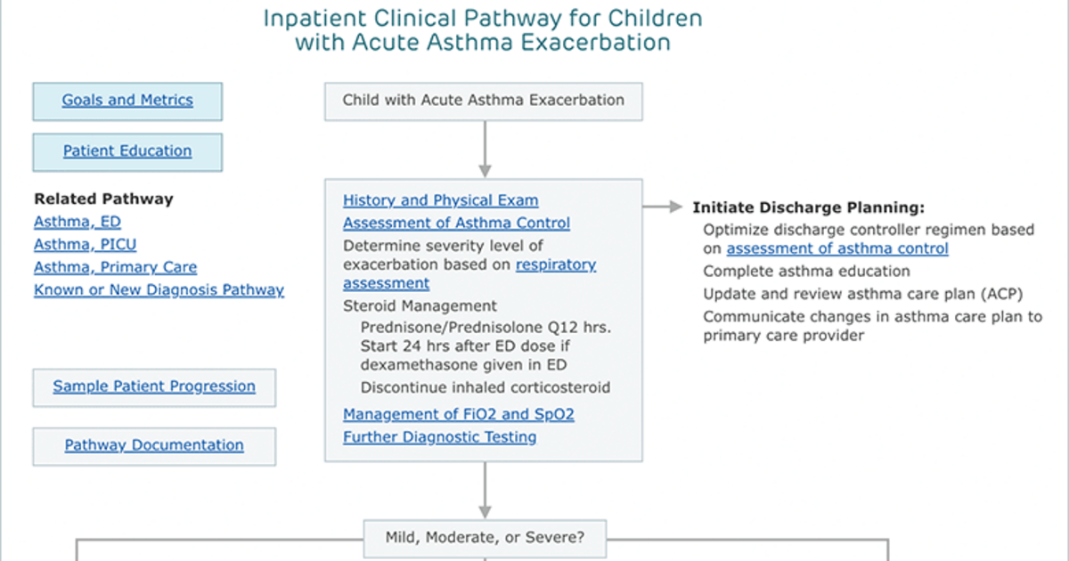Click the Mild, Moderate, or Severe decision box
The width and height of the screenshot is (1069, 561).
[x=485, y=538]
